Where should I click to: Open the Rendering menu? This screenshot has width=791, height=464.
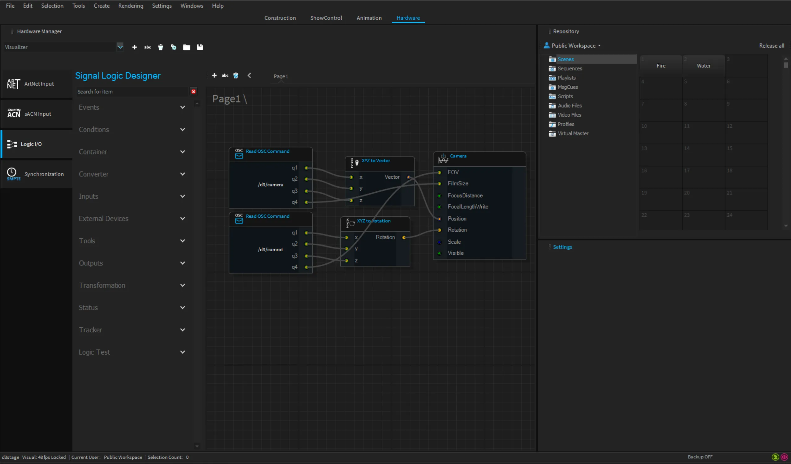pyautogui.click(x=131, y=6)
